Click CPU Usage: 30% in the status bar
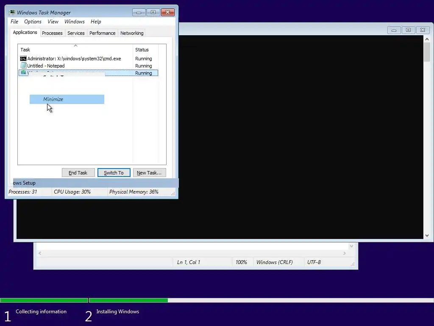434x326 pixels. tap(72, 192)
